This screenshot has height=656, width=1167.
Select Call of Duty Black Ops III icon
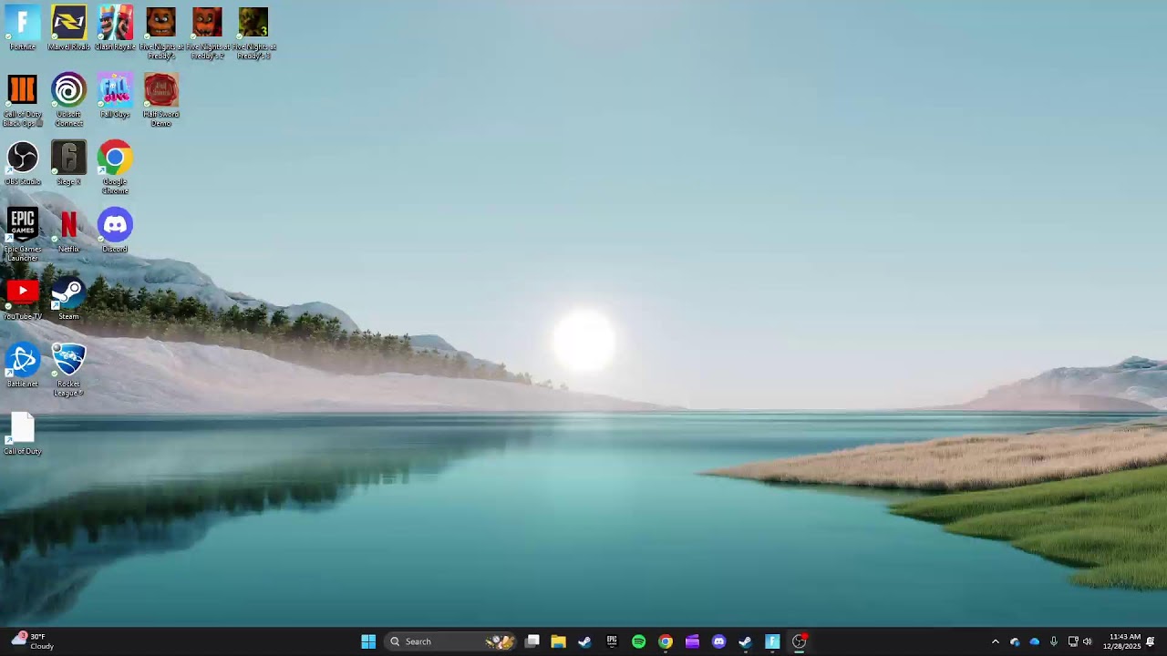coord(23,100)
